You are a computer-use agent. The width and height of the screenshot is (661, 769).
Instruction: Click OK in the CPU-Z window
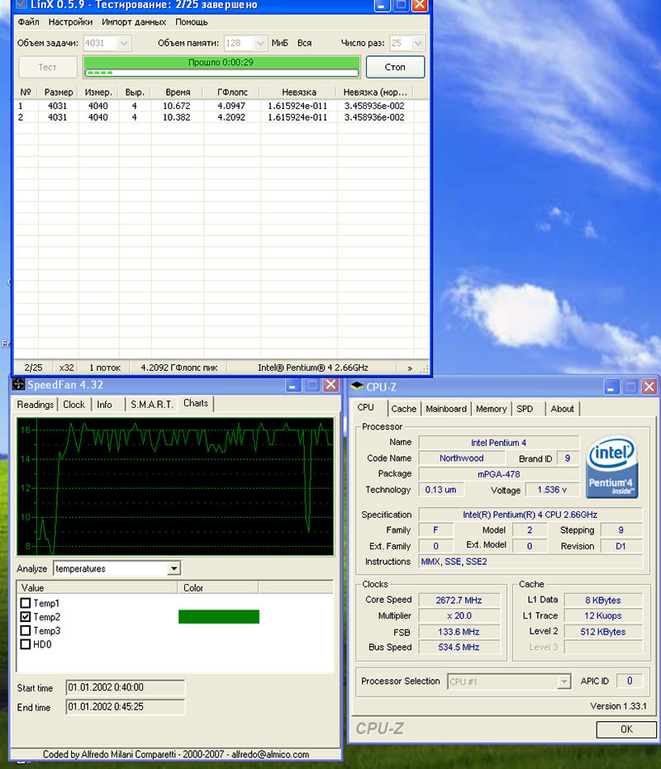click(x=626, y=729)
